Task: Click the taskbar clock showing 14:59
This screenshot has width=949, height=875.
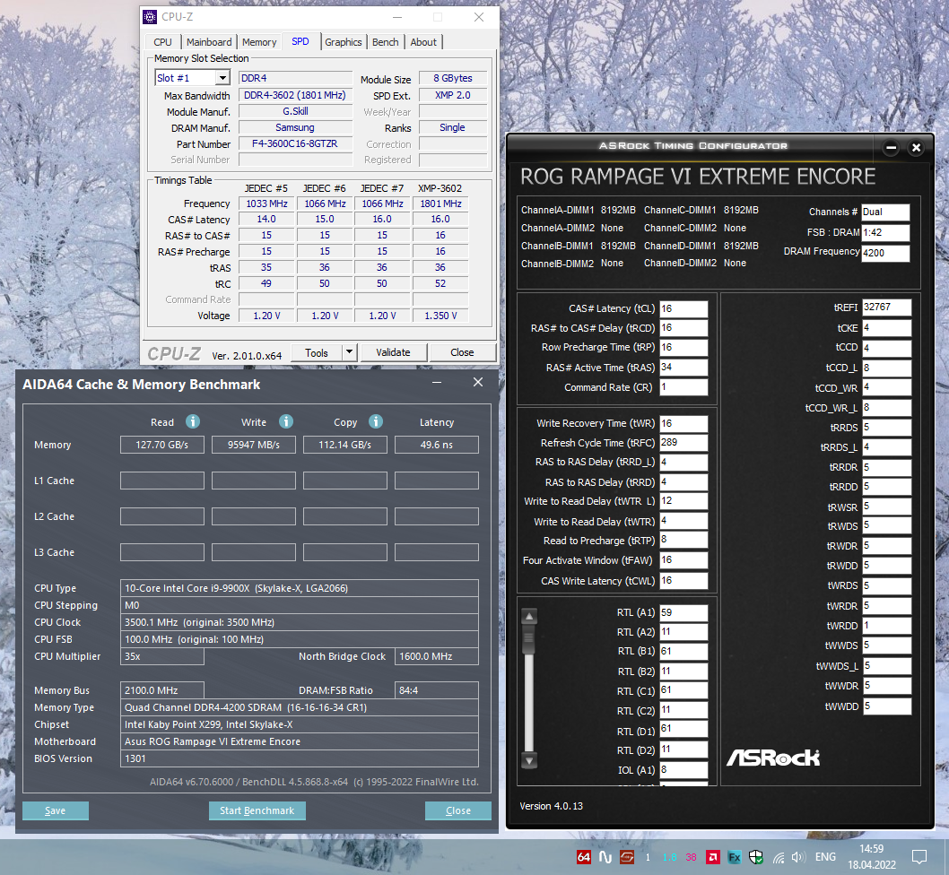Action: [872, 849]
